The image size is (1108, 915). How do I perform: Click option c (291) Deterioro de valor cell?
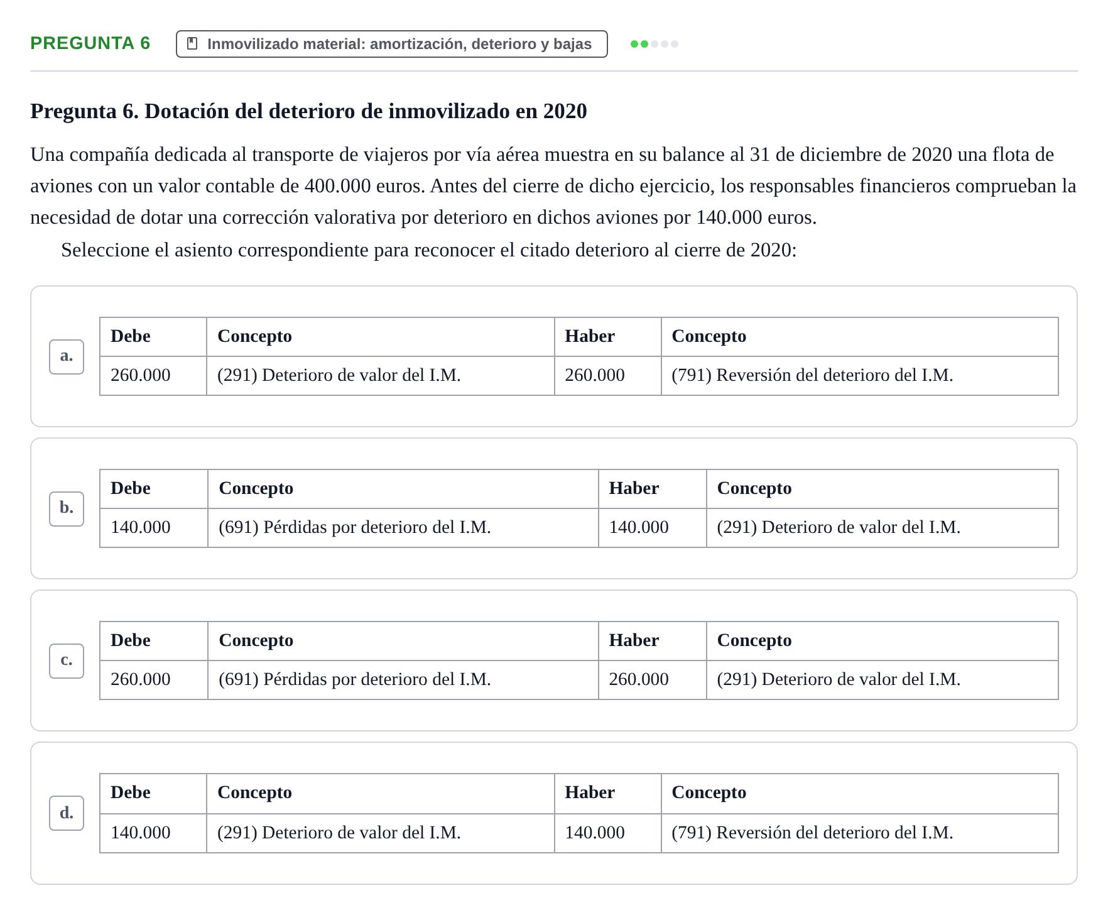point(882,680)
